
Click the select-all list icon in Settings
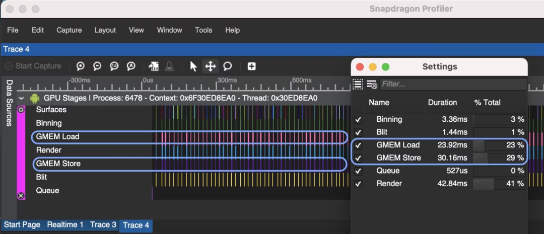point(358,84)
